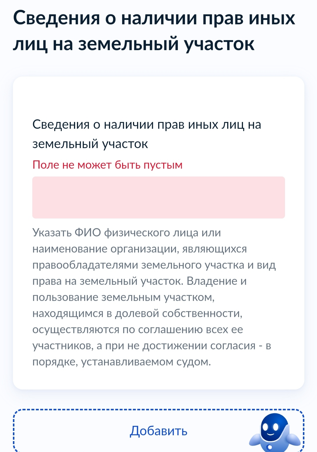Click "земельный участок" in the field label
The image size is (317, 452).
tap(90, 144)
